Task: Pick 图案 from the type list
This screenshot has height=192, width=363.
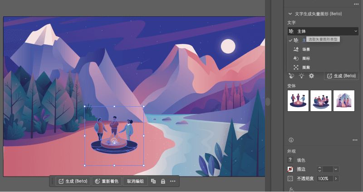Action: (x=306, y=67)
